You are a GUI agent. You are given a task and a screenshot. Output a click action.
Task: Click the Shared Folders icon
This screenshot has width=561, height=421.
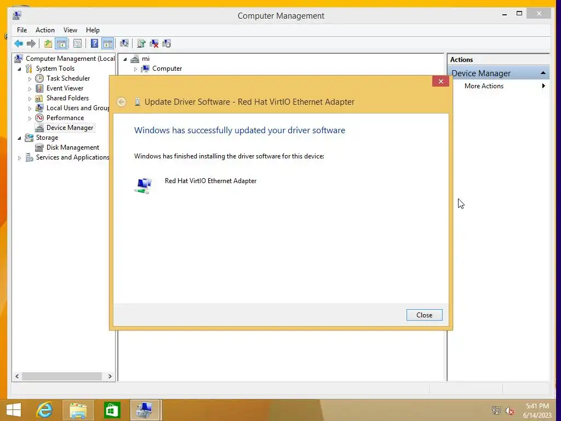(x=39, y=98)
